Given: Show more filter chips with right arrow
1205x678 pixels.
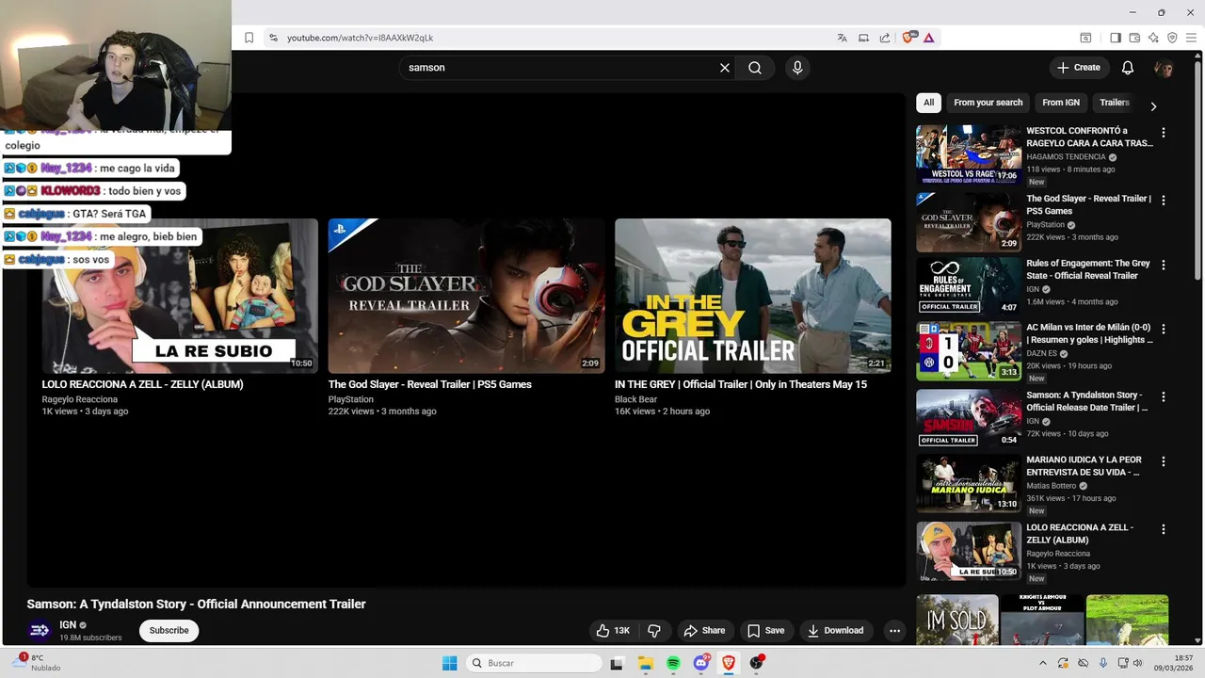Looking at the screenshot, I should click(1153, 106).
